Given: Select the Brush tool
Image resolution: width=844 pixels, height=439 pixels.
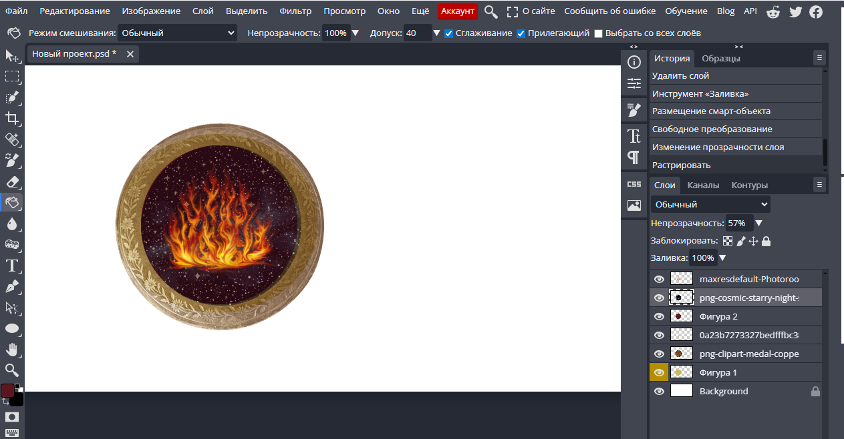Looking at the screenshot, I should (12, 160).
